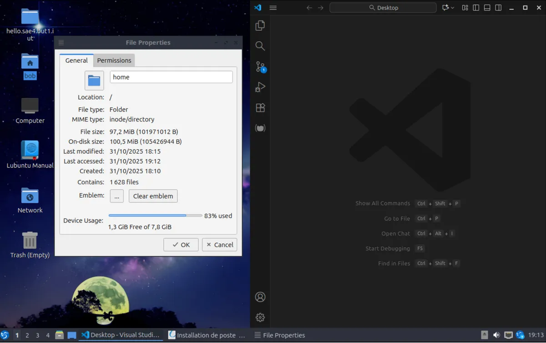Switch to the General tab

point(76,61)
